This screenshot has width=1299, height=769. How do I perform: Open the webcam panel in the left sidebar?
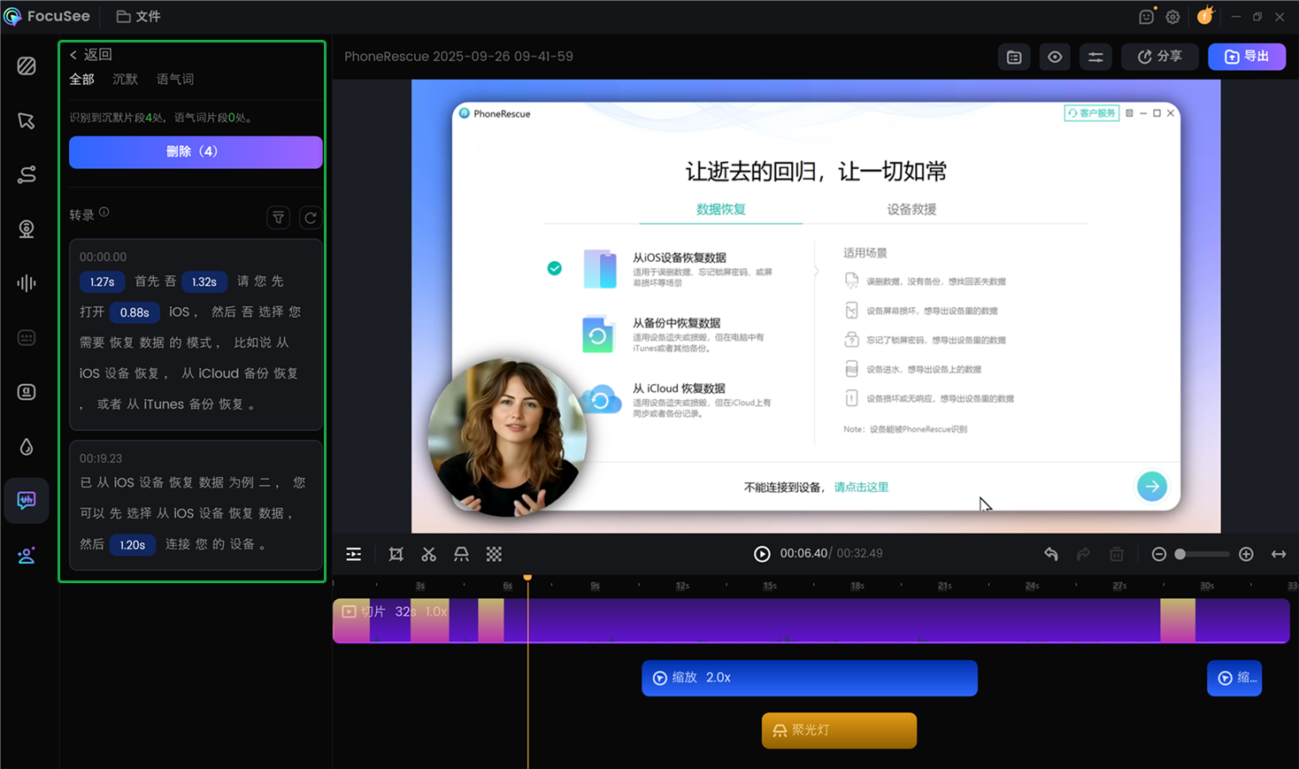tap(27, 228)
